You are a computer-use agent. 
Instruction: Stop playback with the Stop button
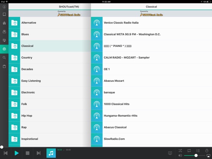coord(28,153)
